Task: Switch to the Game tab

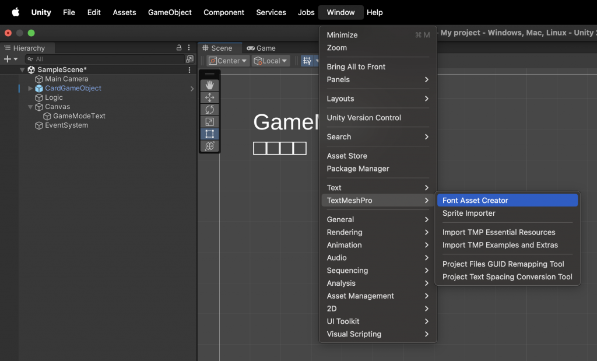Action: coord(261,48)
